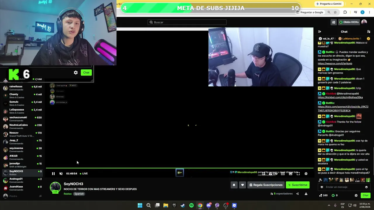Click the overlay green Chat button
This screenshot has width=374, height=210.
86,73
